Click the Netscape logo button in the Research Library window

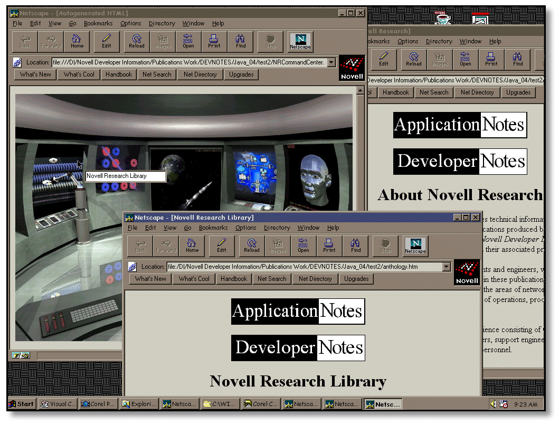(415, 246)
